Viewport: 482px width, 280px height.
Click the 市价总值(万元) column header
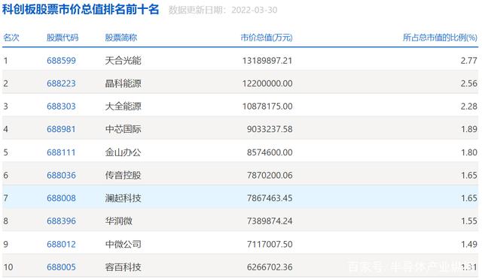tap(267, 38)
